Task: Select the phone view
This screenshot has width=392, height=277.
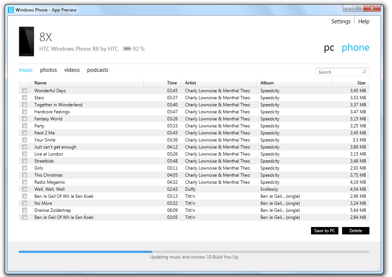Action: tap(355, 47)
